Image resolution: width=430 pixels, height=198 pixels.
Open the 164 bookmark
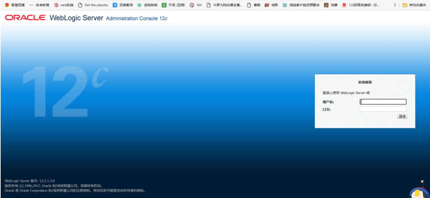[196, 5]
